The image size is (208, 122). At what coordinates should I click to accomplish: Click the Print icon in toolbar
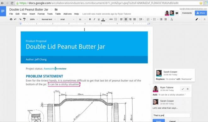point(11,19)
